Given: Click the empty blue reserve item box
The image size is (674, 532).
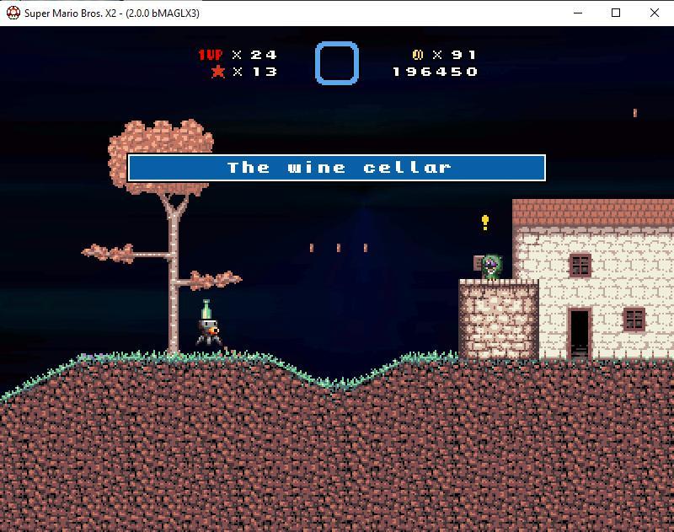Looking at the screenshot, I should (337, 63).
